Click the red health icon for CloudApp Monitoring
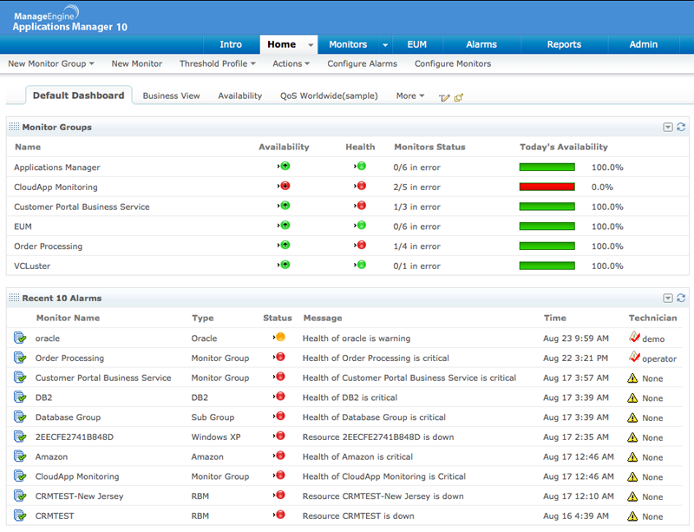The width and height of the screenshot is (694, 532). point(360,187)
